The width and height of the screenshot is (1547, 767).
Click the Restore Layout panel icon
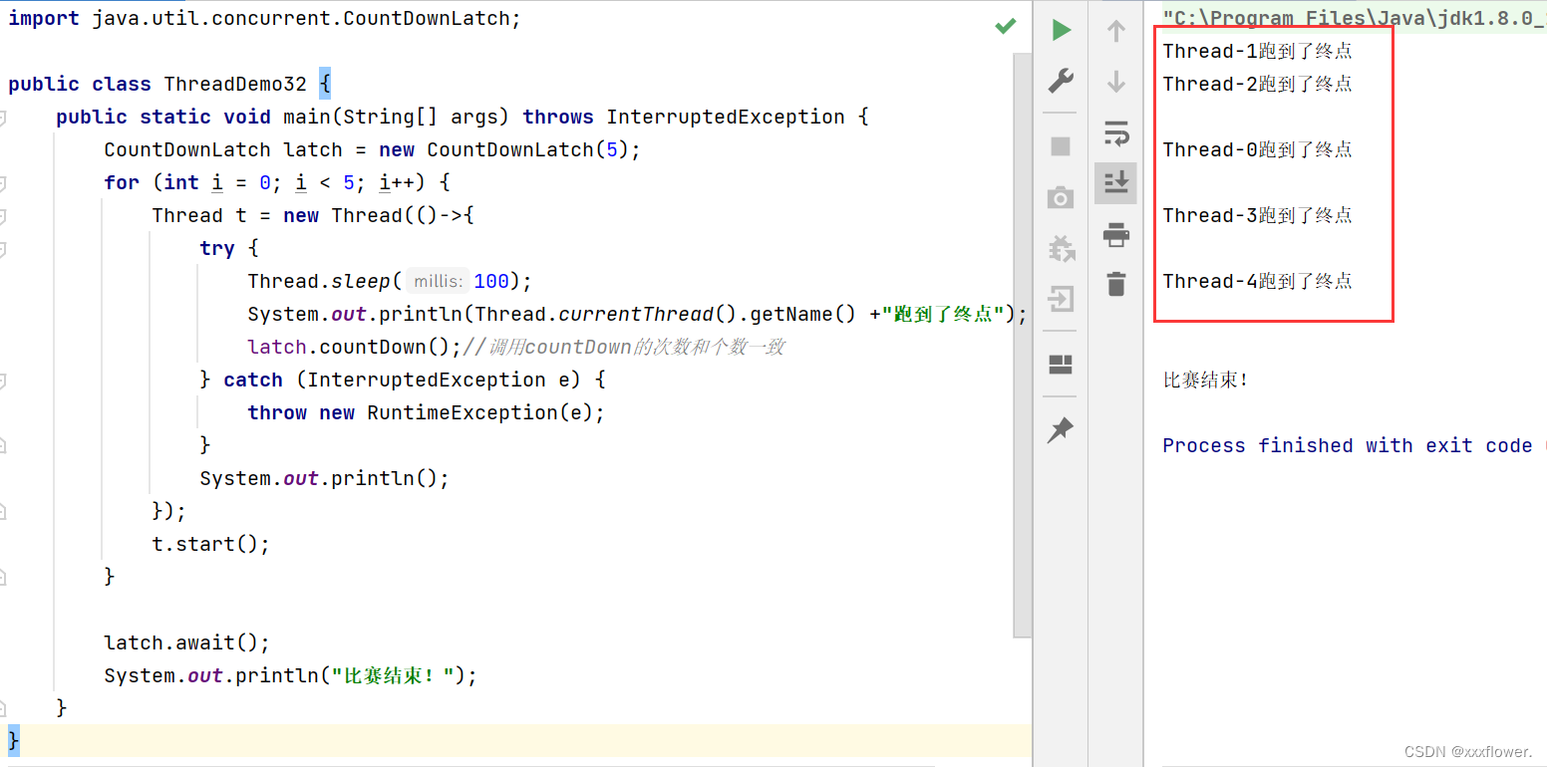pyautogui.click(x=1061, y=365)
